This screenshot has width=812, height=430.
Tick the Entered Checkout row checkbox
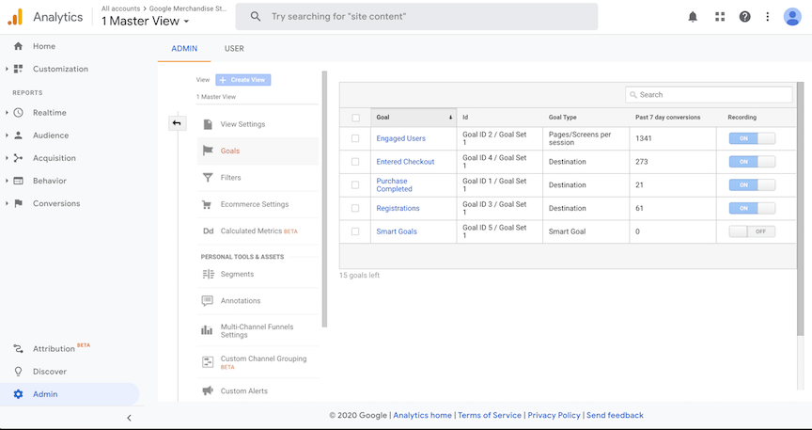point(355,162)
